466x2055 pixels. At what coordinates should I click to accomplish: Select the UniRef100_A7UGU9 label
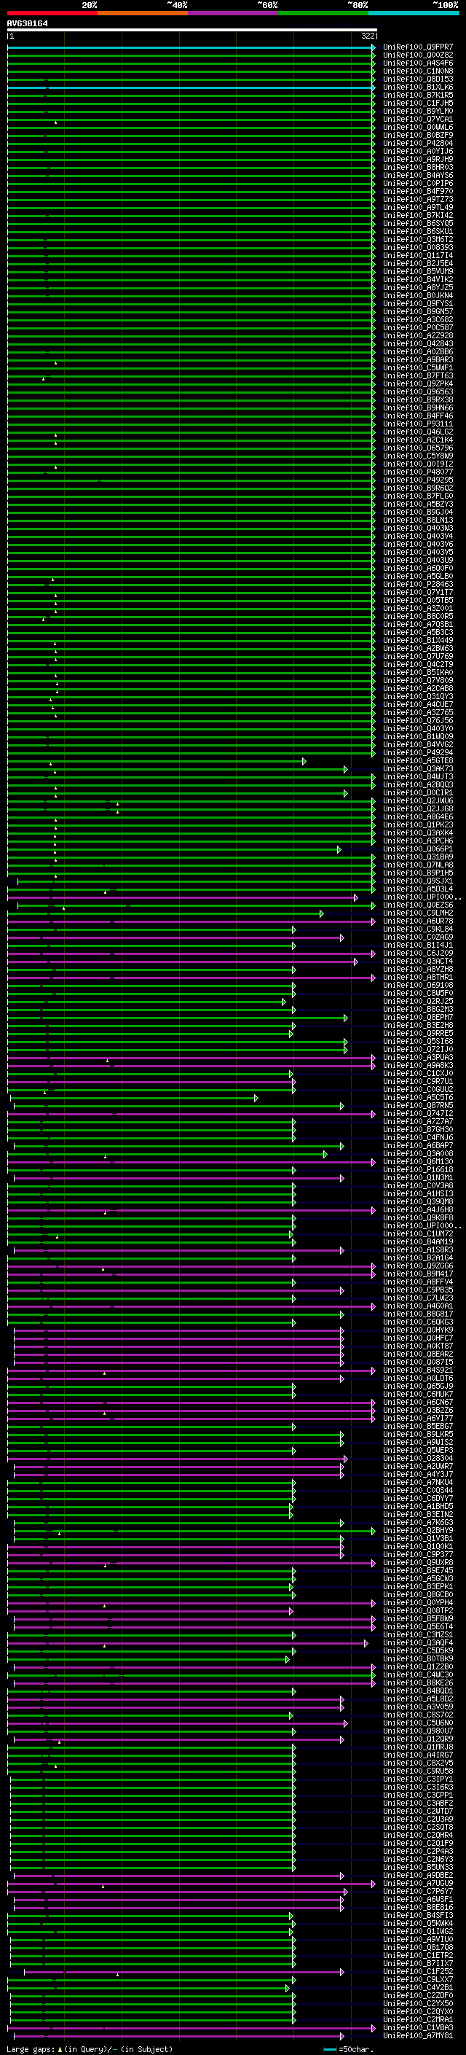[x=417, y=1884]
